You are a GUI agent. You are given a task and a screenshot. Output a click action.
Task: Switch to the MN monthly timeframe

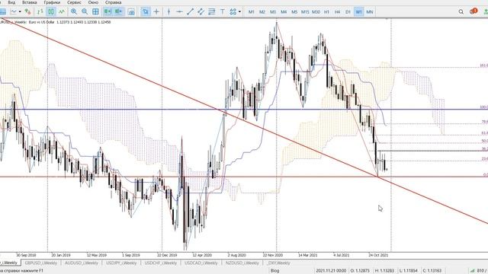369,12
